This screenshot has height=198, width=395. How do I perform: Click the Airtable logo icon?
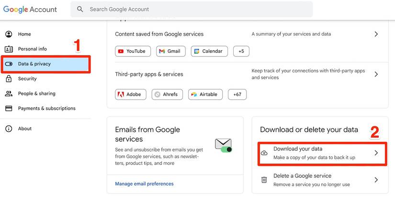pos(194,94)
